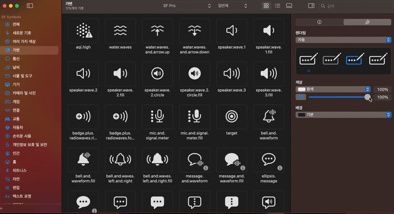
Task: Select the second rendering mode preview
Action: [x=332, y=59]
